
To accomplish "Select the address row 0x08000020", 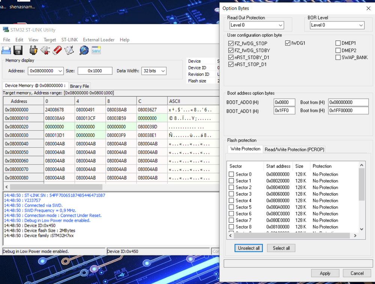I will point(24,127).
